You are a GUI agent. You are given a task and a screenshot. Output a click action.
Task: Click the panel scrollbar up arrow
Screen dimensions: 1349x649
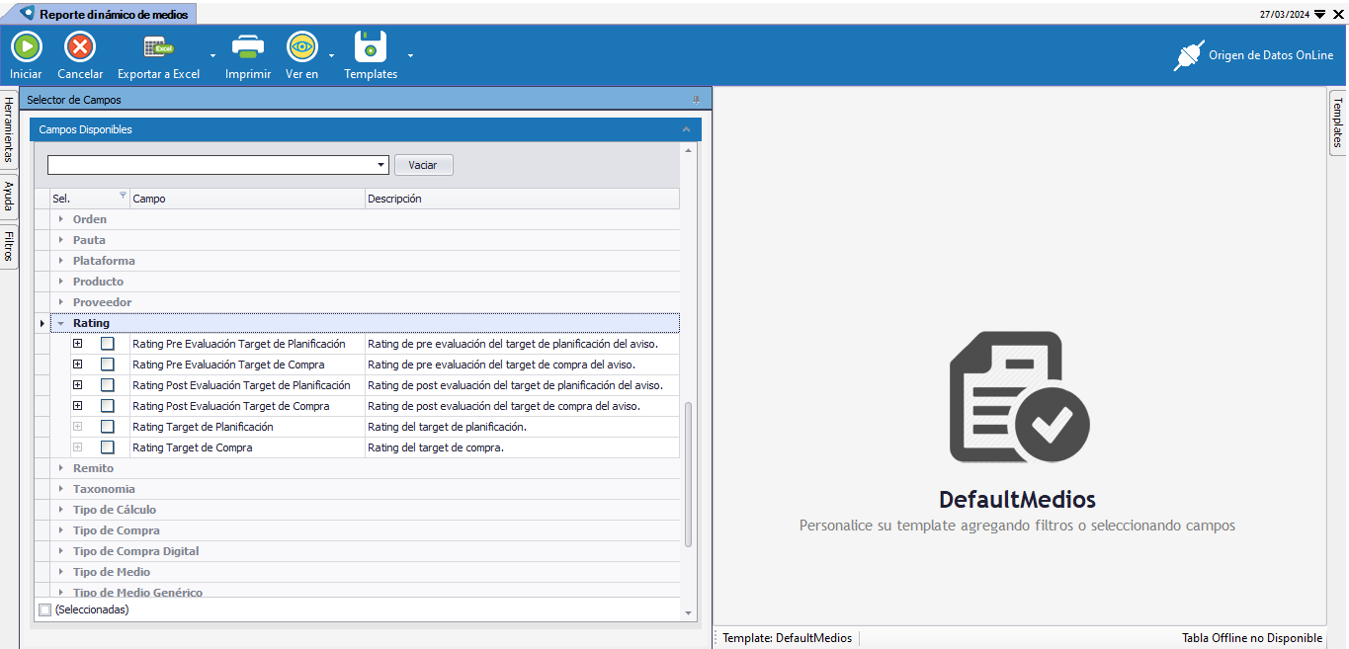point(689,150)
